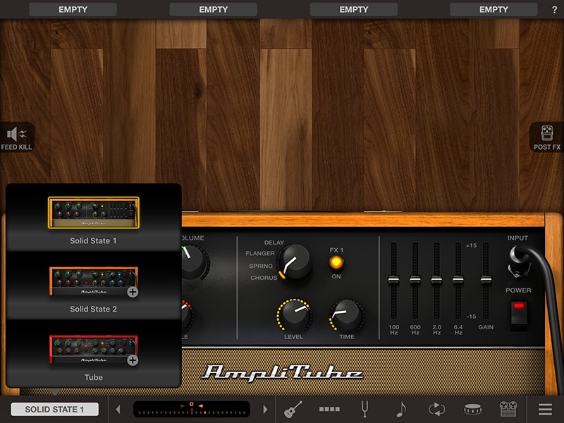This screenshot has height=423, width=564.
Task: Go to previous preset with left arrow
Action: 118,410
